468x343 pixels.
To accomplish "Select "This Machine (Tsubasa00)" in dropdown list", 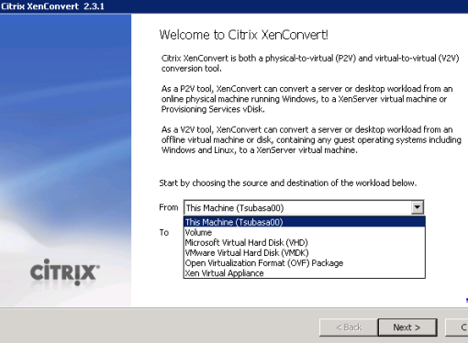I will pyautogui.click(x=305, y=222).
